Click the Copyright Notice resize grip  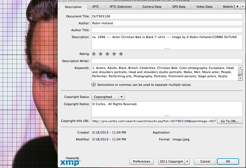tap(167, 116)
